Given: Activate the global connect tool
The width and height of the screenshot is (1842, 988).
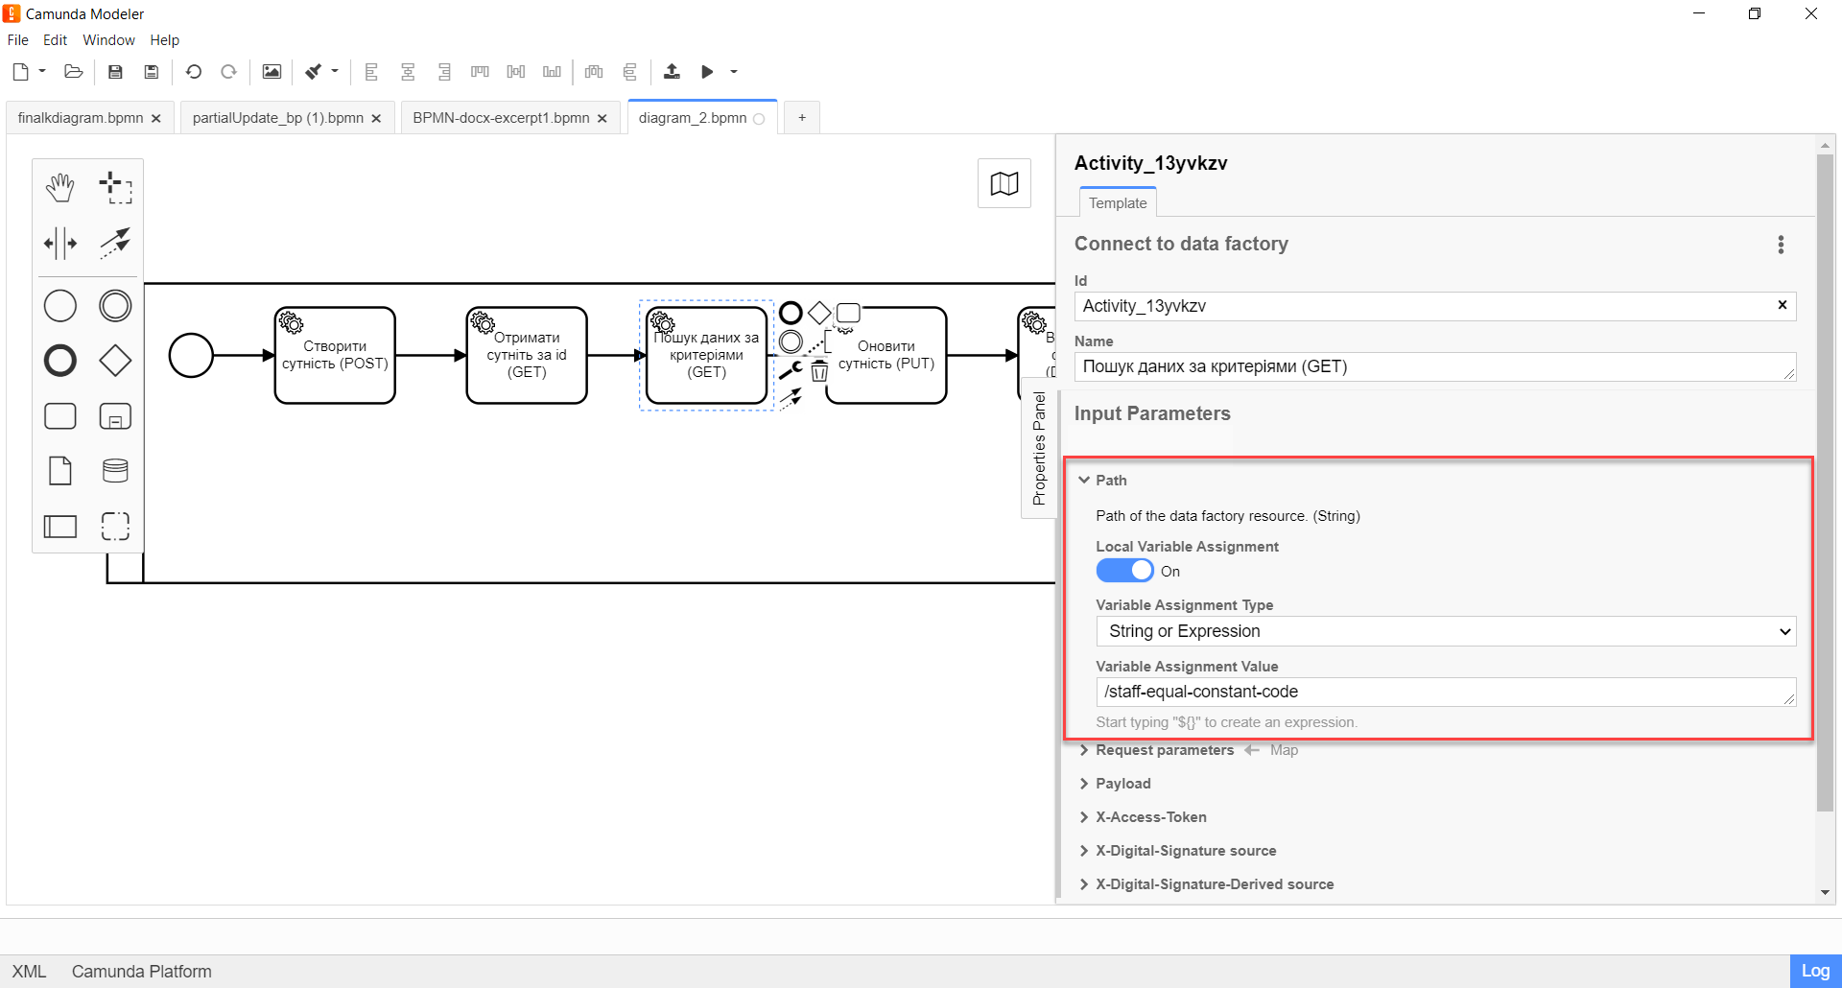Looking at the screenshot, I should [116, 243].
